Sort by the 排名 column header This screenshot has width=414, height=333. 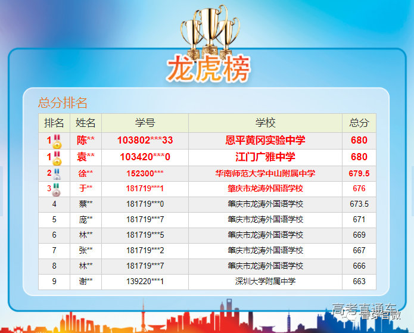[x=54, y=123]
